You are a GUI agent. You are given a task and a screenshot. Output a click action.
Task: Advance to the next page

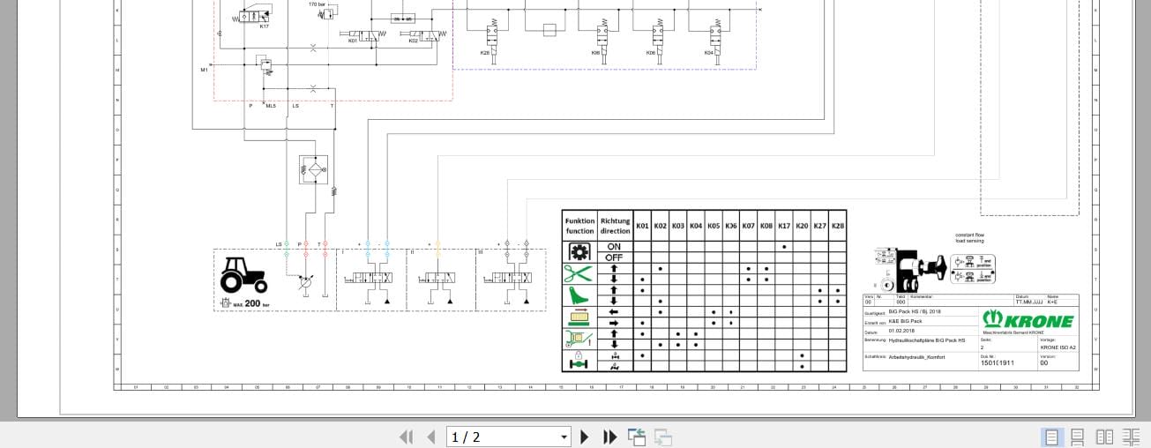(584, 437)
